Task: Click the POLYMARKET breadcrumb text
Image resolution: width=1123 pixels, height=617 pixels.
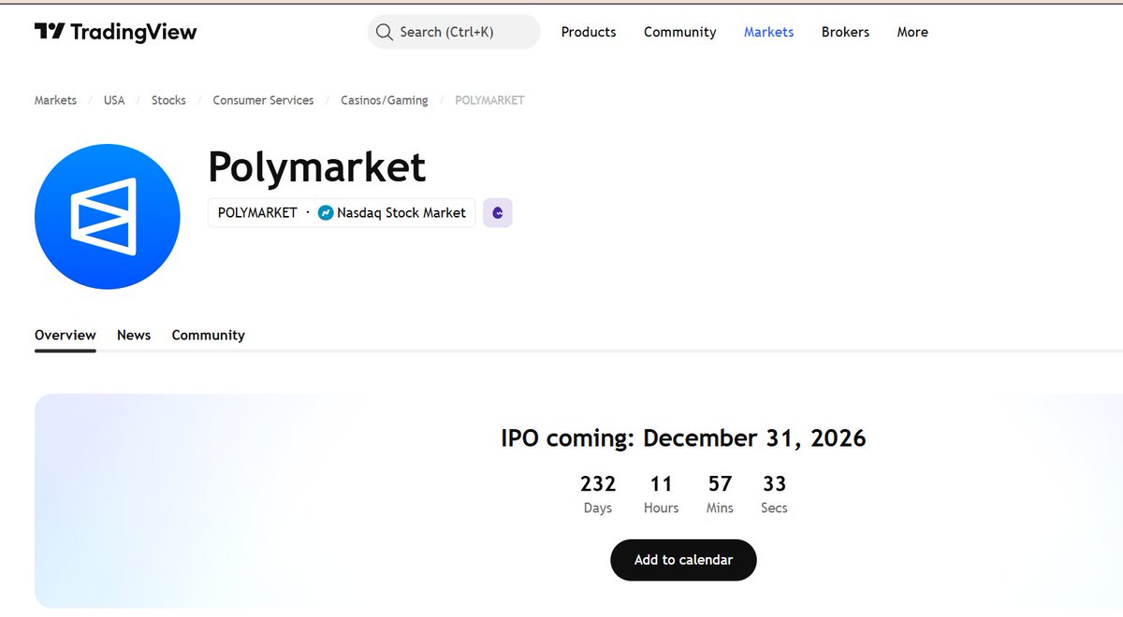Action: click(x=489, y=100)
